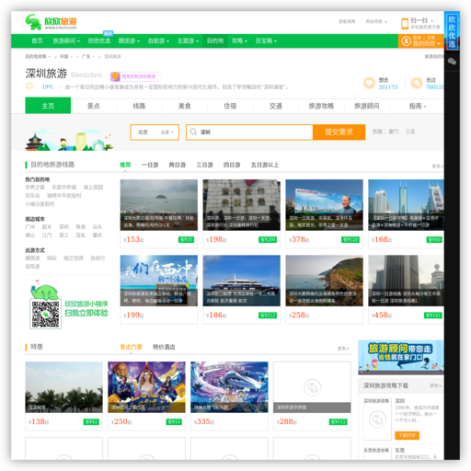
Task: Open the 北京 departure city dropdown
Action: (155, 132)
